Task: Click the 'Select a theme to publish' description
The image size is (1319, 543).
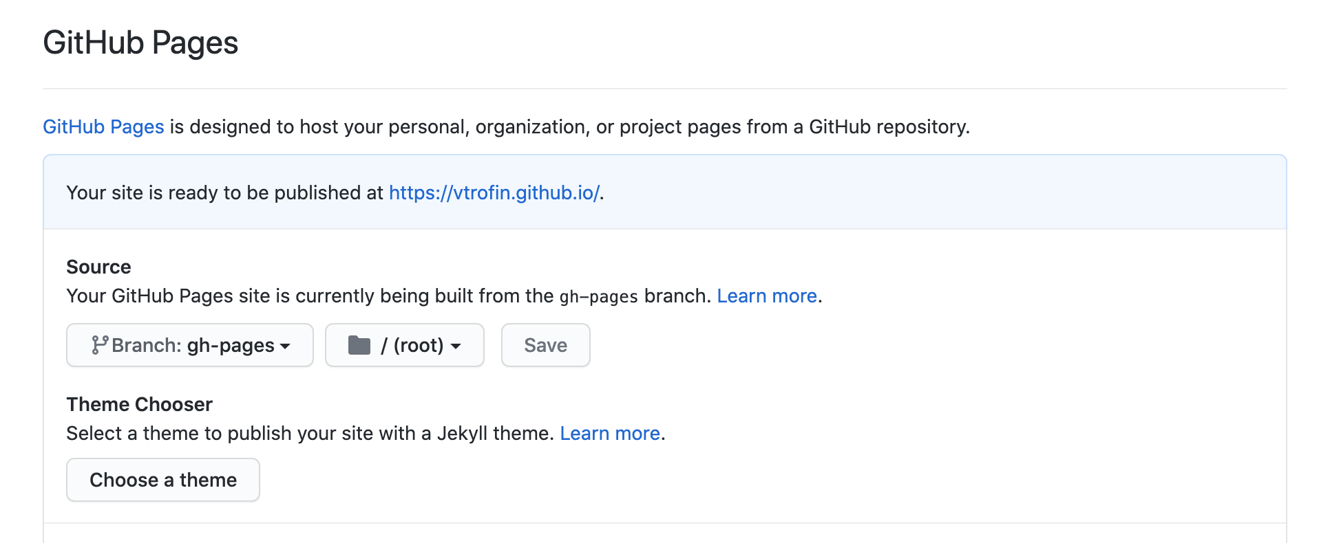Action: (x=310, y=433)
